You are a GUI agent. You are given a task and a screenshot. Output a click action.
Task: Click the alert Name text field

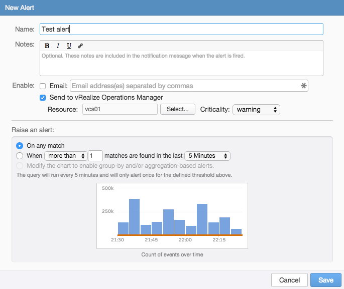tap(181, 30)
